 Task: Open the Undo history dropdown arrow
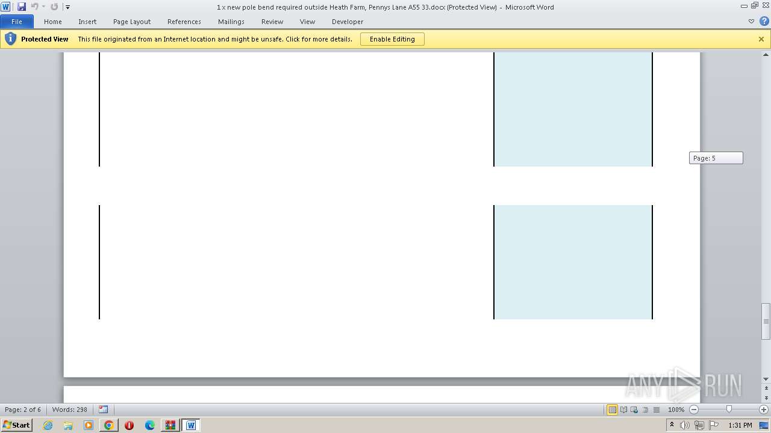click(43, 7)
